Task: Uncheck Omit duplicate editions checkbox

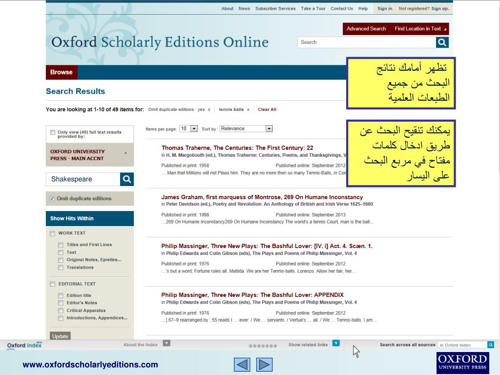Action: [x=52, y=199]
